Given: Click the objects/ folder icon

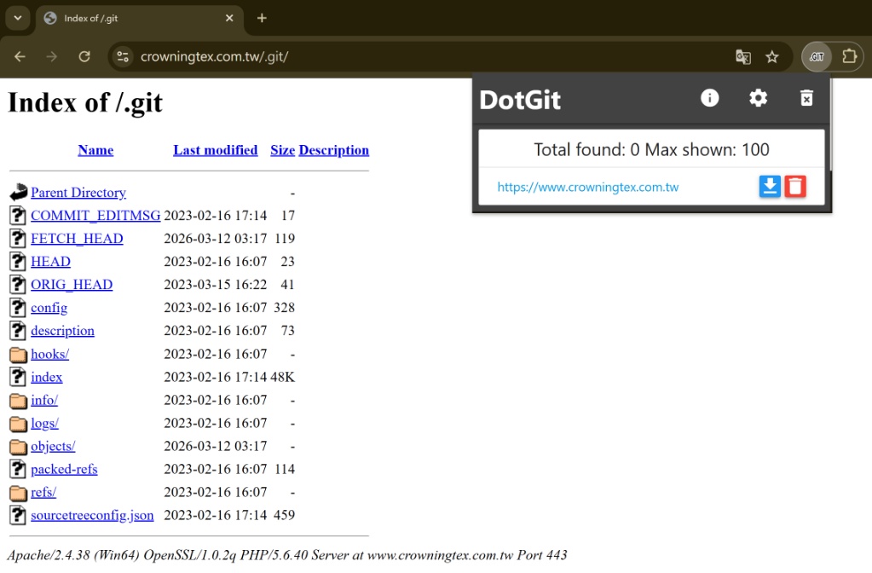Looking at the screenshot, I should click(x=18, y=447).
